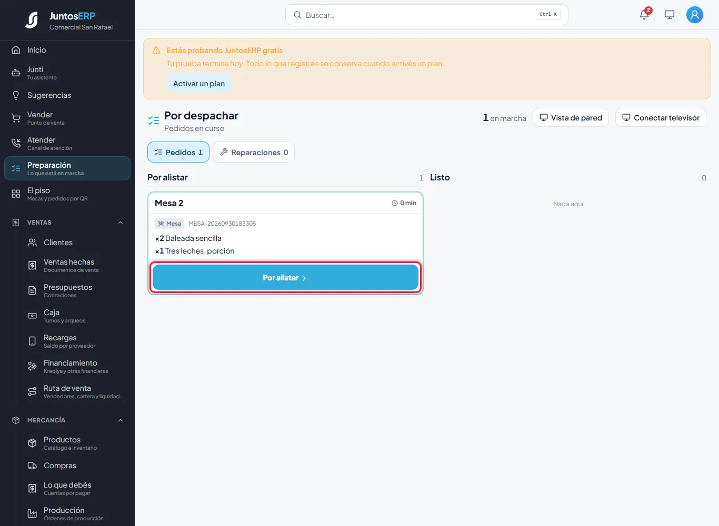The image size is (719, 526).
Task: Open Caja turnos y arqueos
Action: 75,316
